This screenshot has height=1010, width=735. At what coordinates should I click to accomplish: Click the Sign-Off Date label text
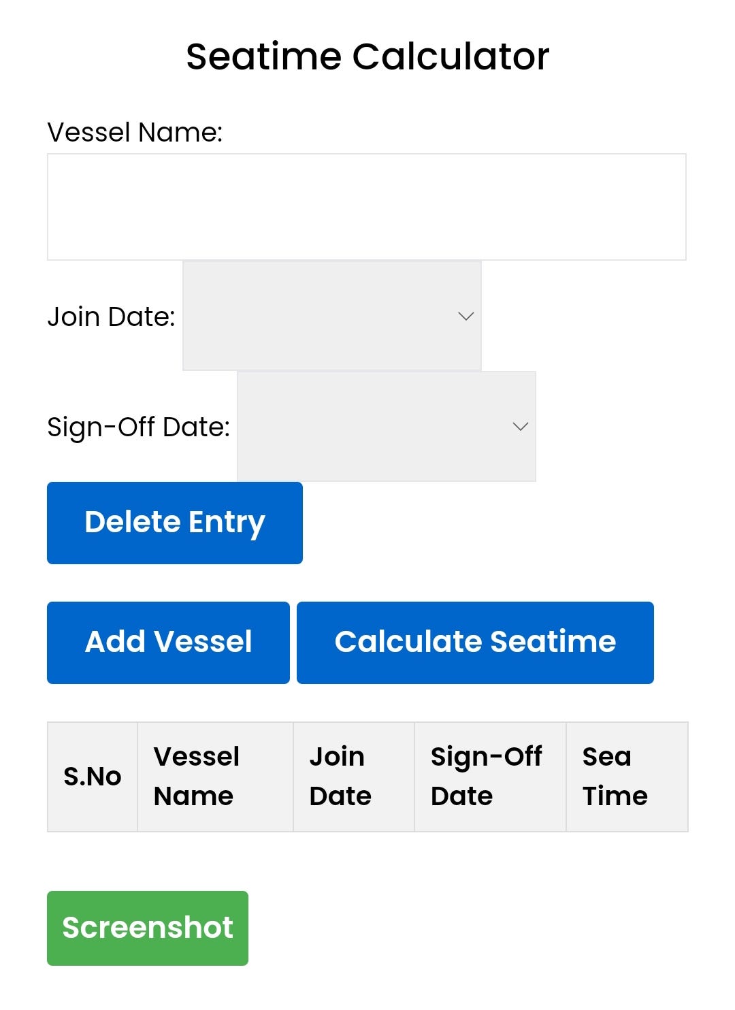coord(138,426)
